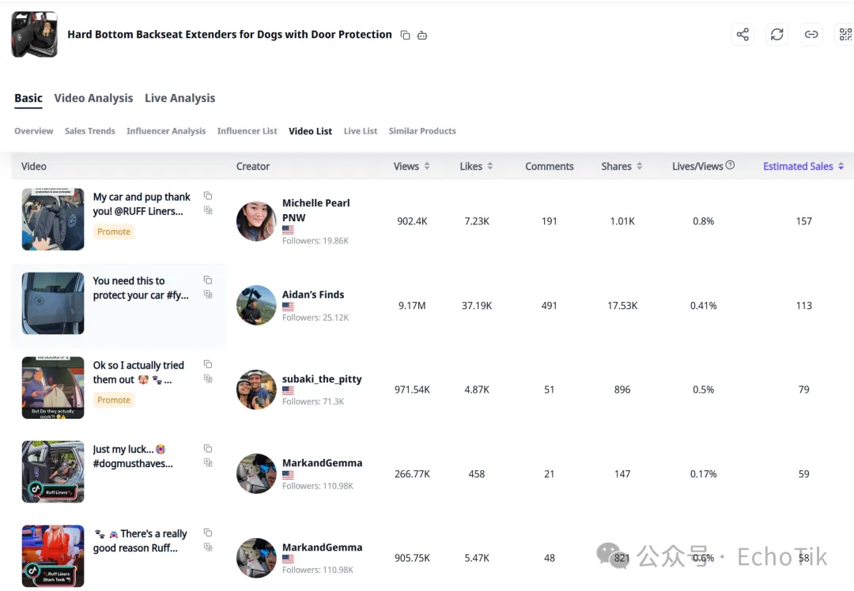
Task: Copy title of 'There's a really good reason' video
Action: [207, 533]
